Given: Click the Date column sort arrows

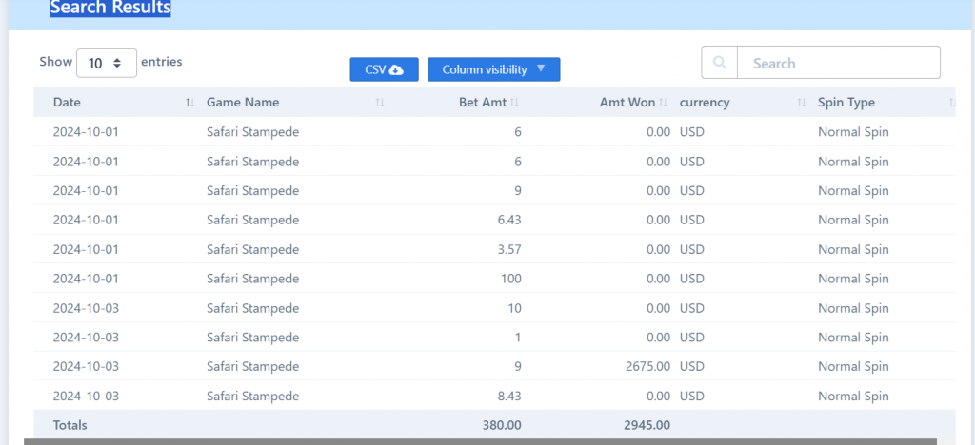Looking at the screenshot, I should coord(190,103).
